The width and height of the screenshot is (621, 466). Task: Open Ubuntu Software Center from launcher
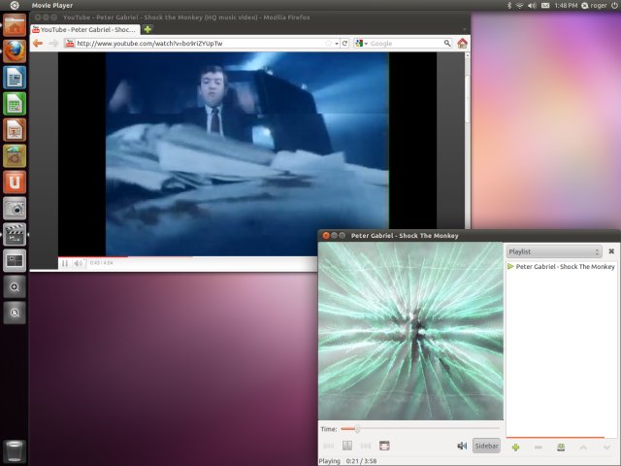click(15, 155)
